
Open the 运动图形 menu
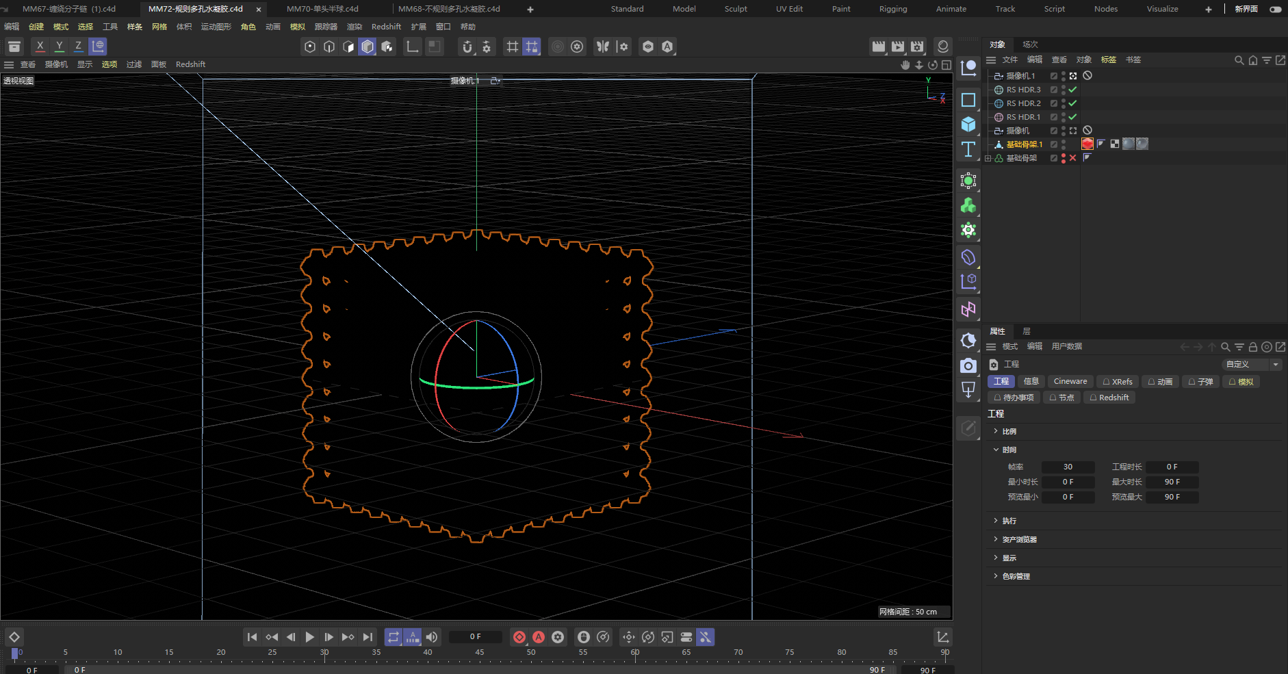[216, 27]
